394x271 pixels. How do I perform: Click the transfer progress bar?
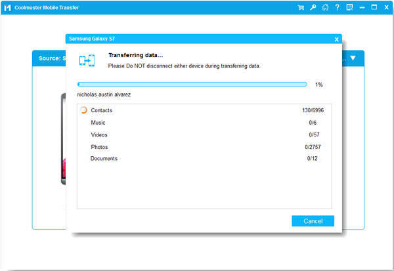coord(192,85)
